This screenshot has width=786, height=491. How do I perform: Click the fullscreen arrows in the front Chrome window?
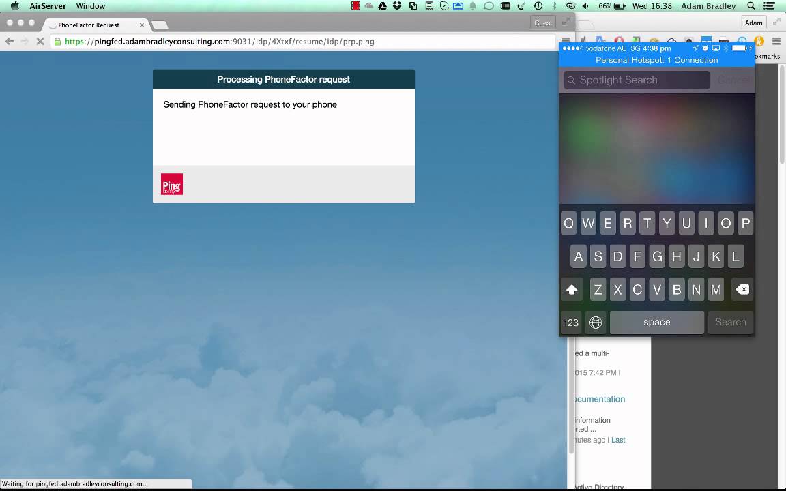(566, 22)
